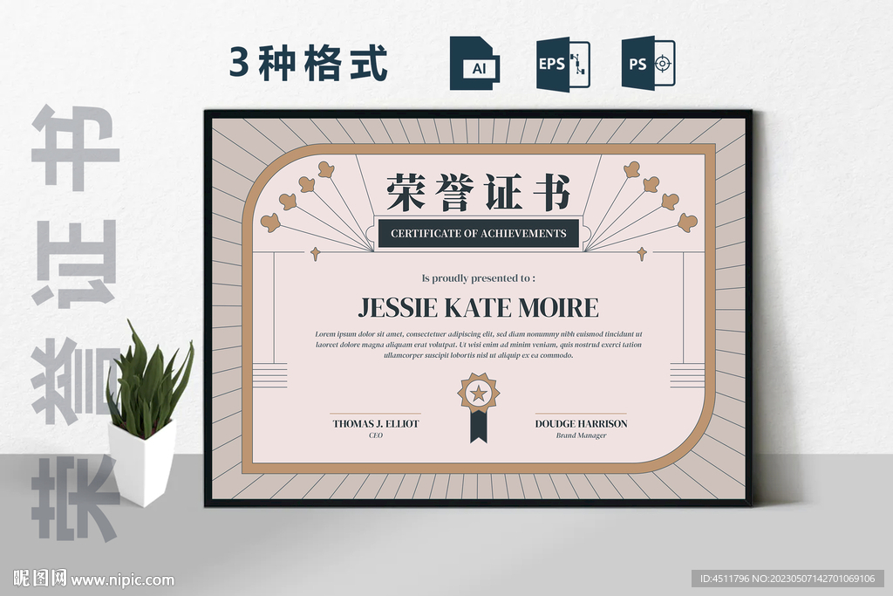Select signer name "THOMAS J. ELLIOT"
The width and height of the screenshot is (893, 596).
(376, 423)
